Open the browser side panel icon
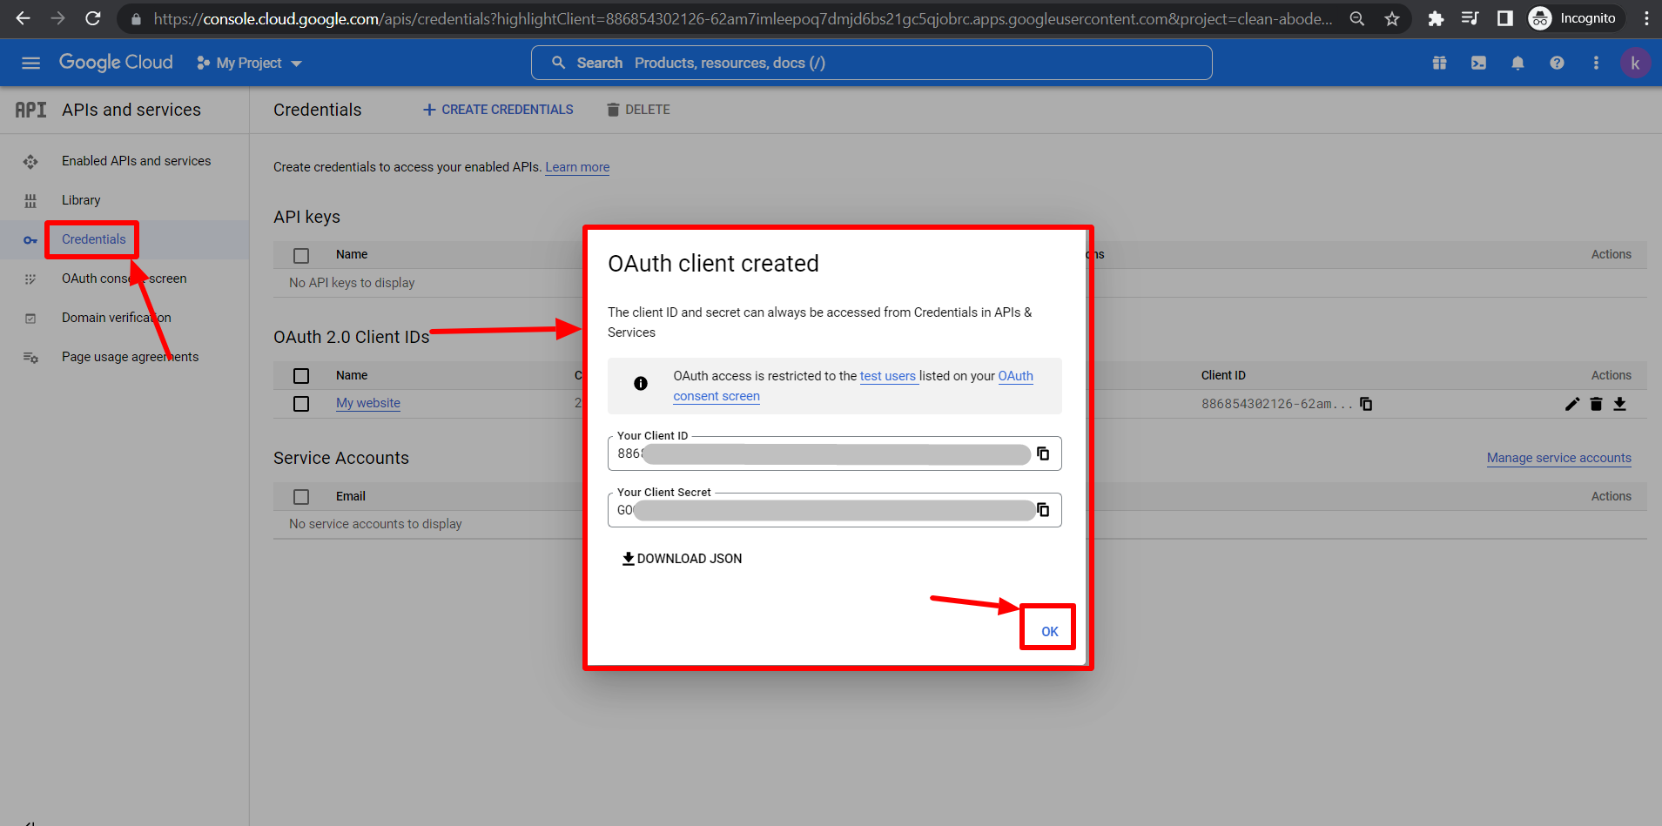Image resolution: width=1662 pixels, height=826 pixels. pyautogui.click(x=1504, y=18)
